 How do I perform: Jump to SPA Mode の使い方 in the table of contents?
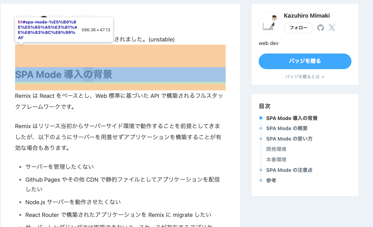pos(289,139)
